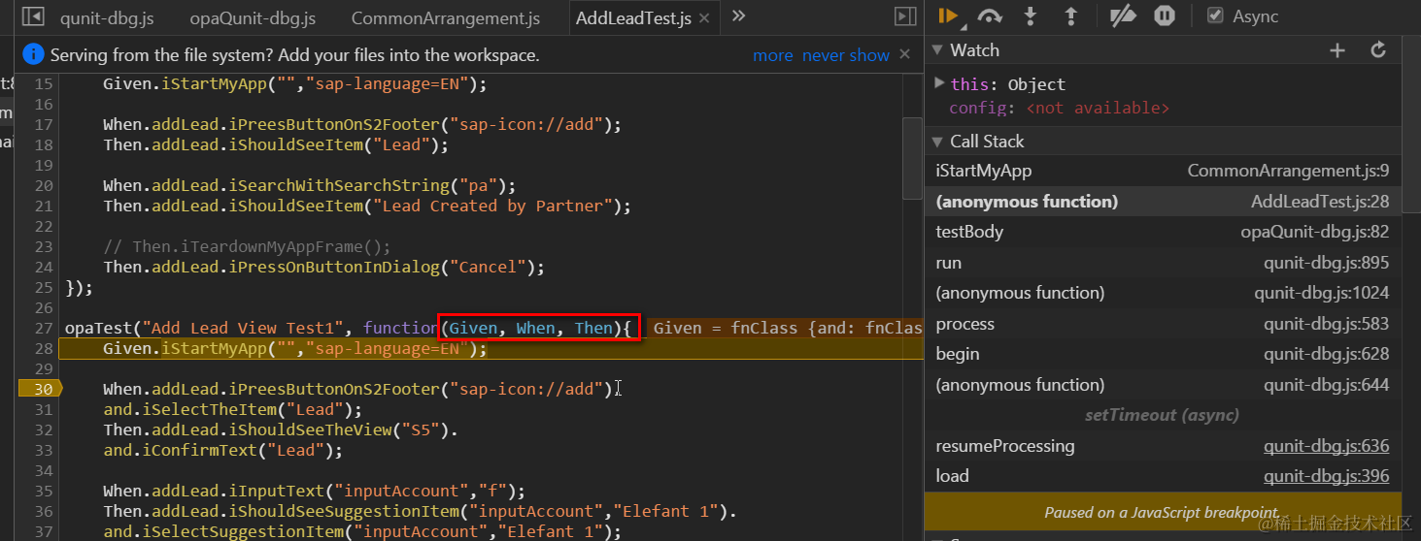The height and width of the screenshot is (541, 1421).
Task: Click line number 31 in gutter
Action: coord(44,409)
